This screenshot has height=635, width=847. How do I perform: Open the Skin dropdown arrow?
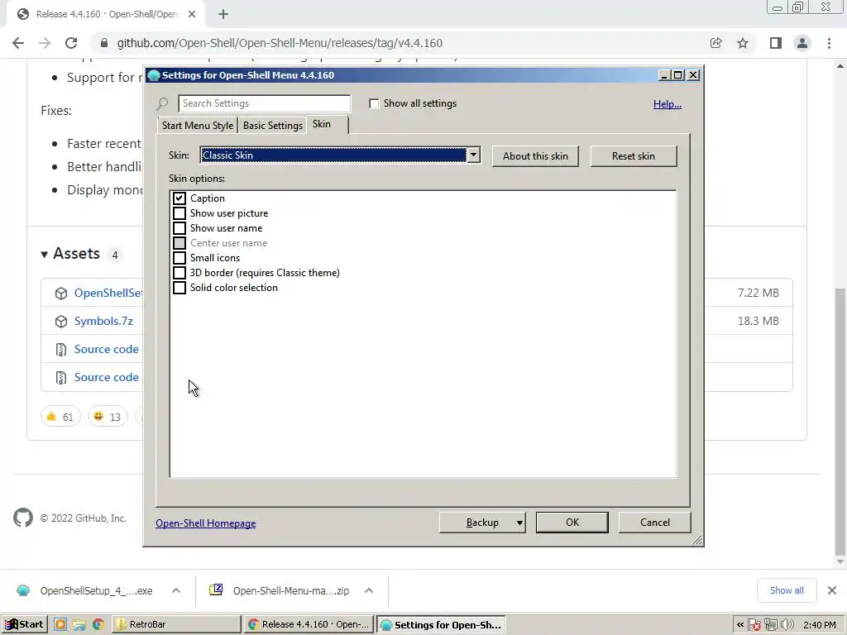click(473, 155)
